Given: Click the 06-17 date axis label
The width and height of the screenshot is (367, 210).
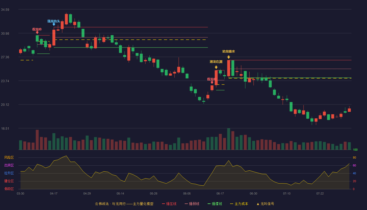Looking at the screenshot, I should (220, 193).
